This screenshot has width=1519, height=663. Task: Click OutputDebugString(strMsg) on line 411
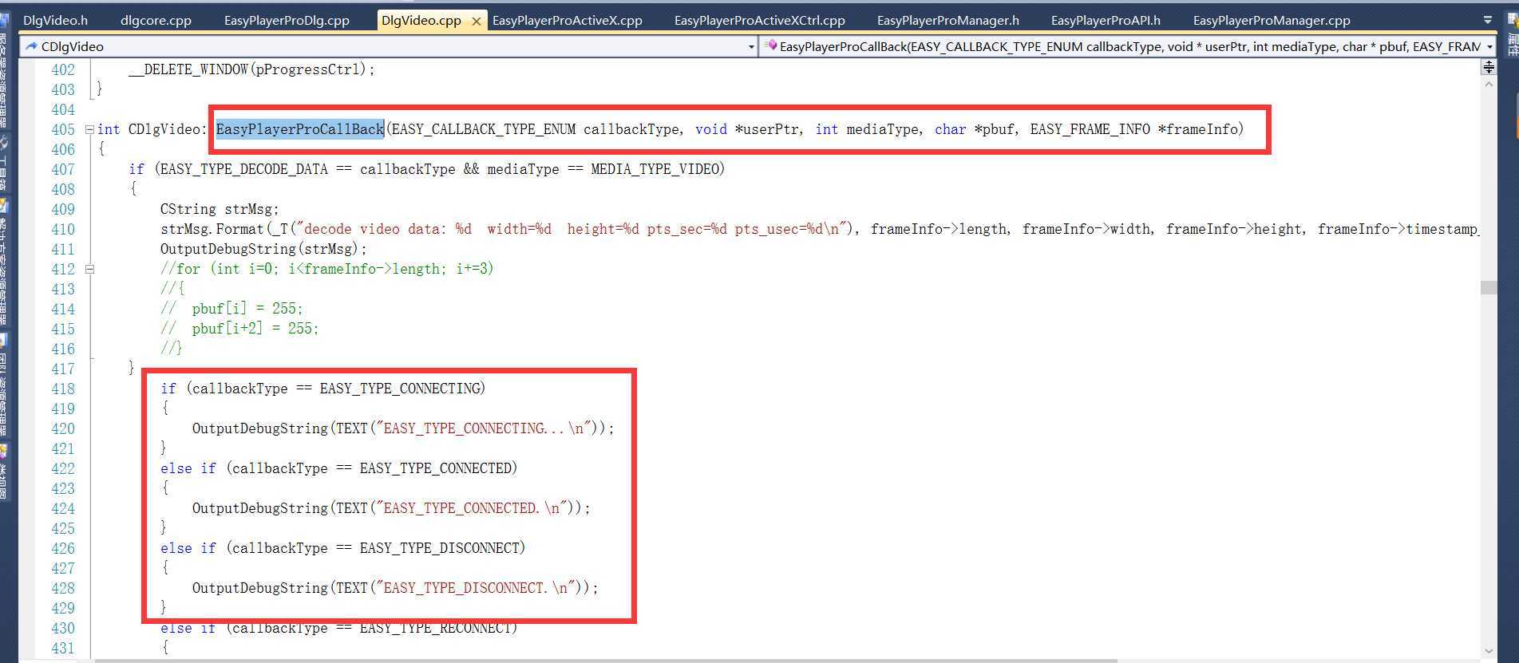(x=263, y=249)
